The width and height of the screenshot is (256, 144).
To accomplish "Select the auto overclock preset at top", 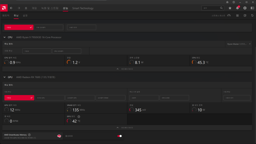I will pyautogui.click(x=49, y=28).
